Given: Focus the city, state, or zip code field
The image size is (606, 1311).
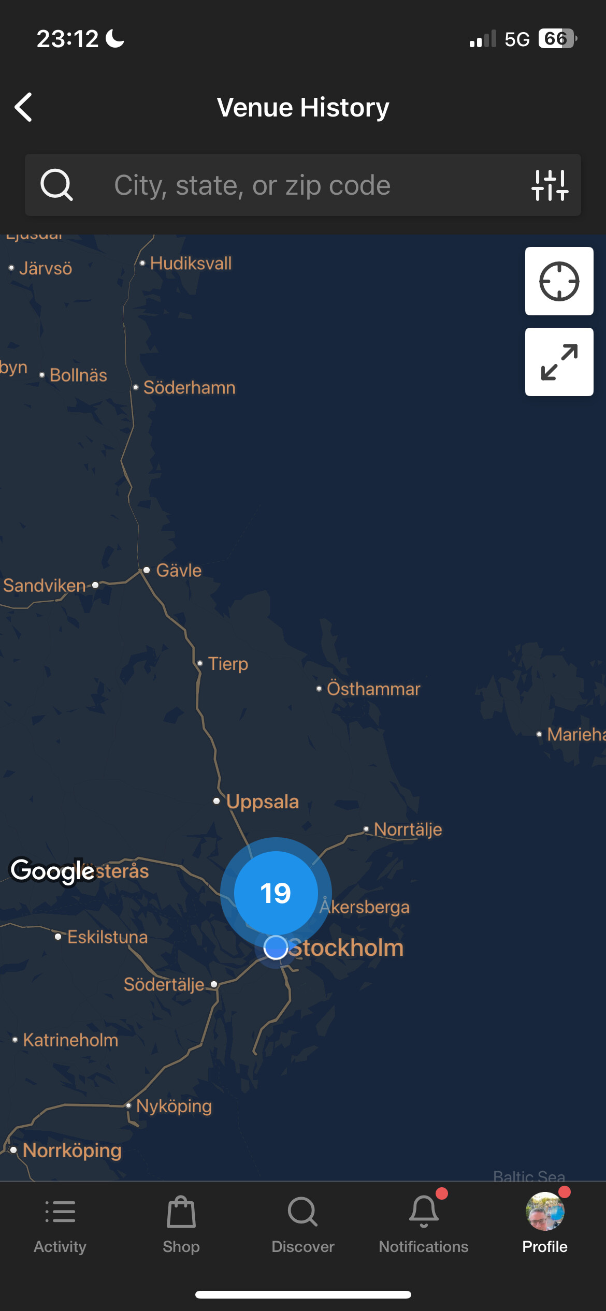Looking at the screenshot, I should [303, 185].
